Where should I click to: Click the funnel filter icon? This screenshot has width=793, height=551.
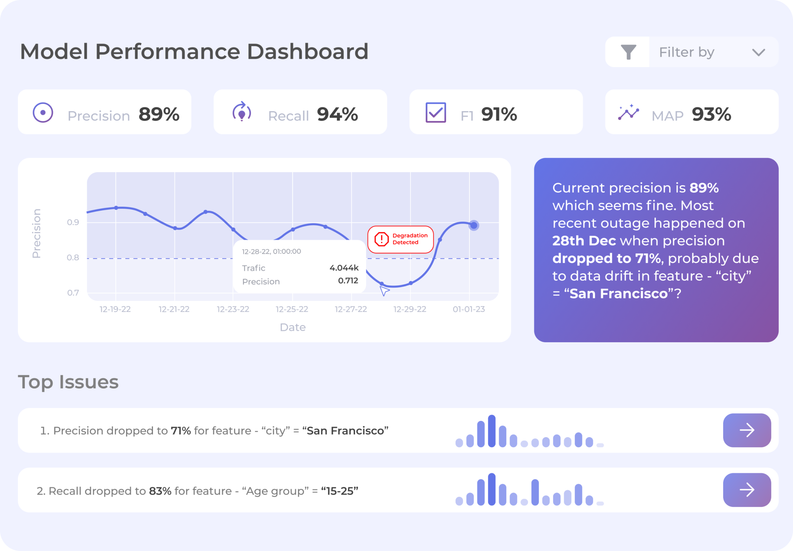pos(629,52)
